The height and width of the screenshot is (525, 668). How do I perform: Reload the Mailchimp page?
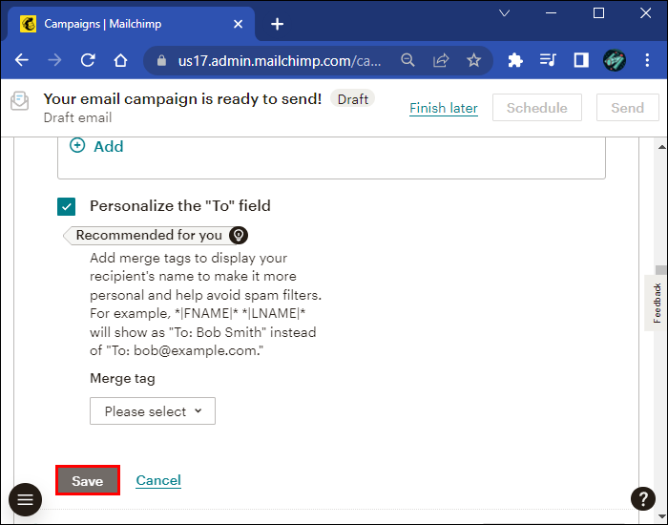tap(88, 60)
